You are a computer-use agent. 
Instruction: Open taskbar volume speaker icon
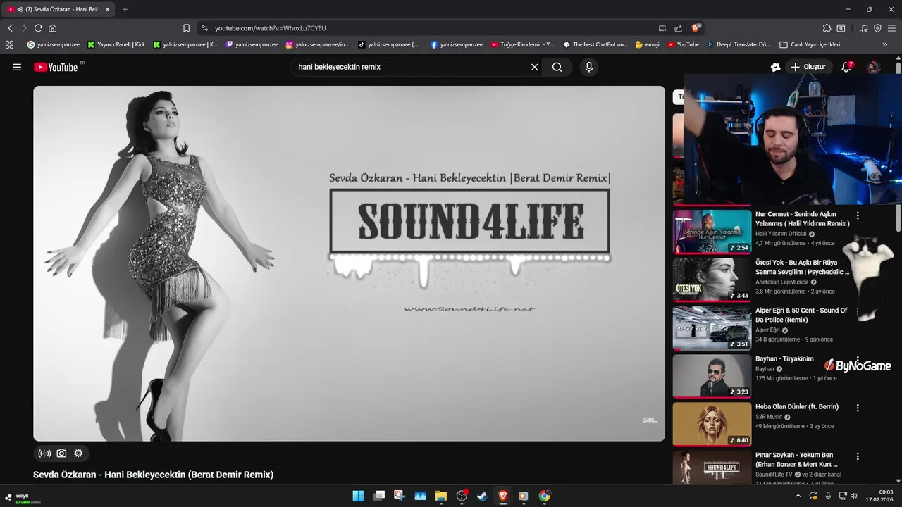(853, 496)
